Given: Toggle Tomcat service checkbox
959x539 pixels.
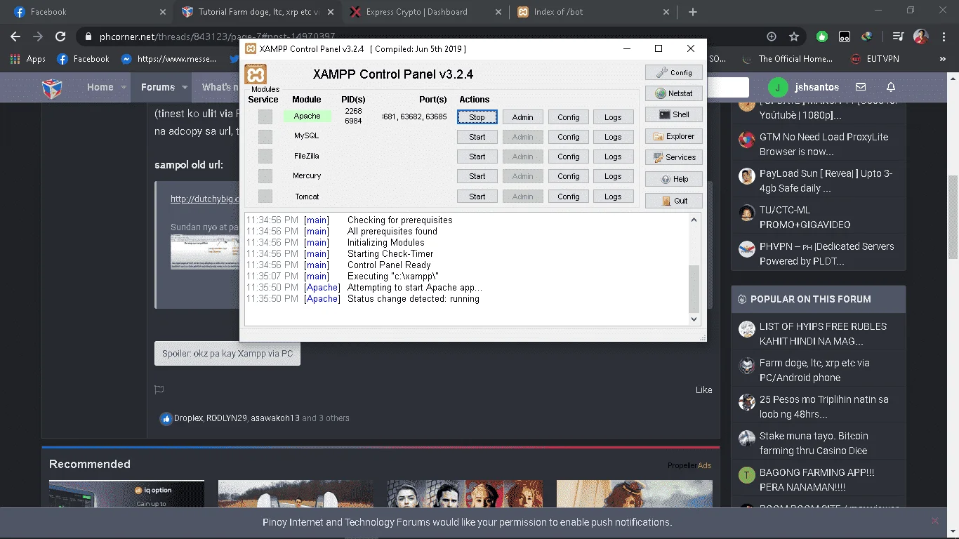Looking at the screenshot, I should (265, 197).
